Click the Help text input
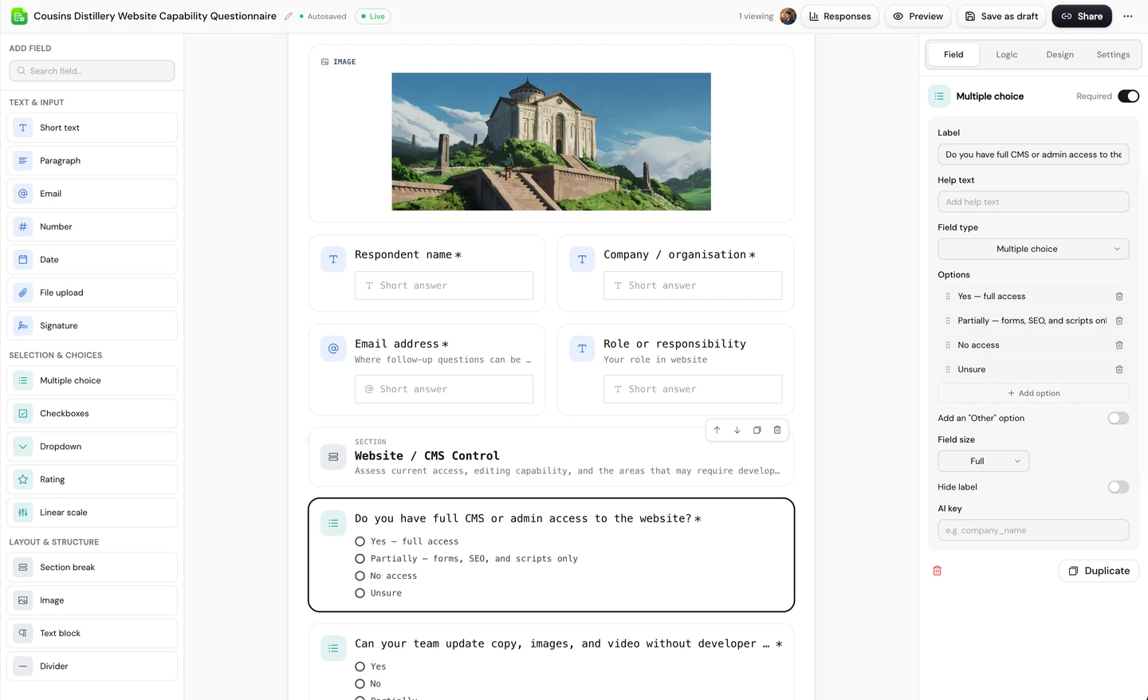Image resolution: width=1148 pixels, height=700 pixels. click(x=1033, y=202)
